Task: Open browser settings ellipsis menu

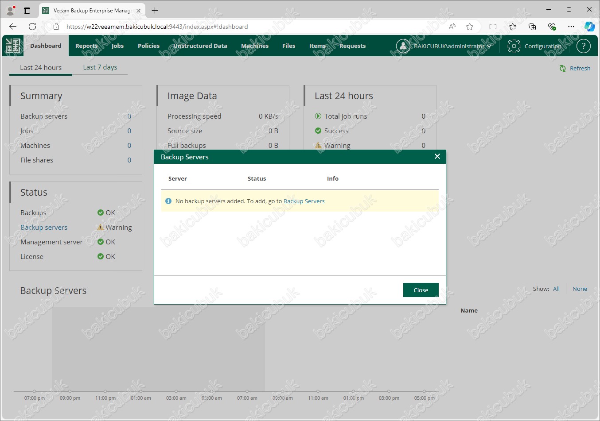Action: [571, 27]
